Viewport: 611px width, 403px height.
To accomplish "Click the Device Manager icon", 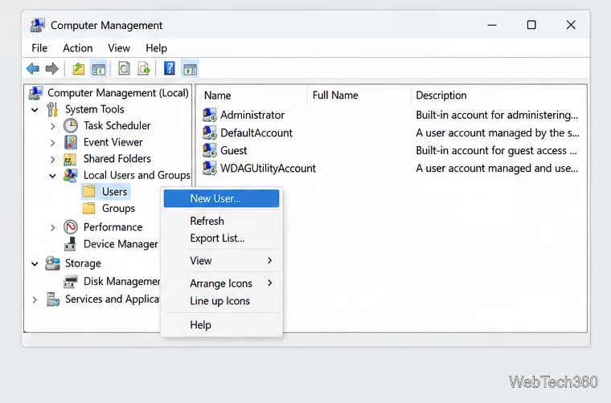I will (70, 244).
